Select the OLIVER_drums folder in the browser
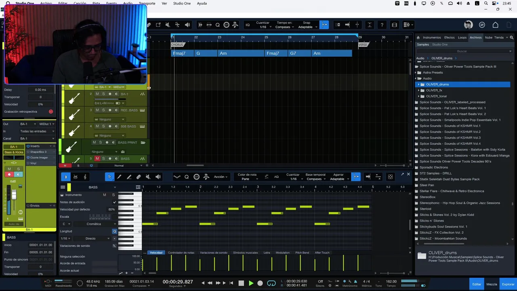Image resolution: width=517 pixels, height=291 pixels. [x=463, y=84]
